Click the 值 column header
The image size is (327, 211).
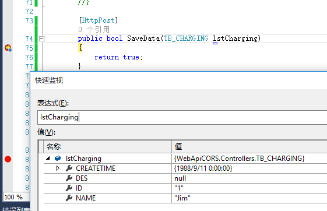249,146
